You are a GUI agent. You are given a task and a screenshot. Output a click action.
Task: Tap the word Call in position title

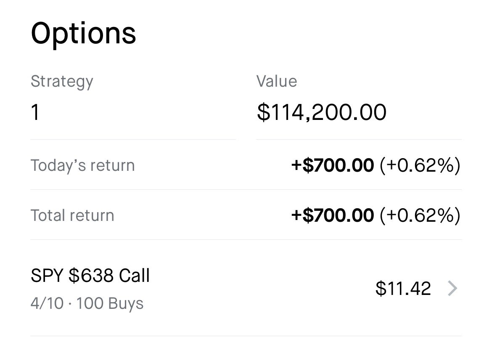[x=134, y=276]
